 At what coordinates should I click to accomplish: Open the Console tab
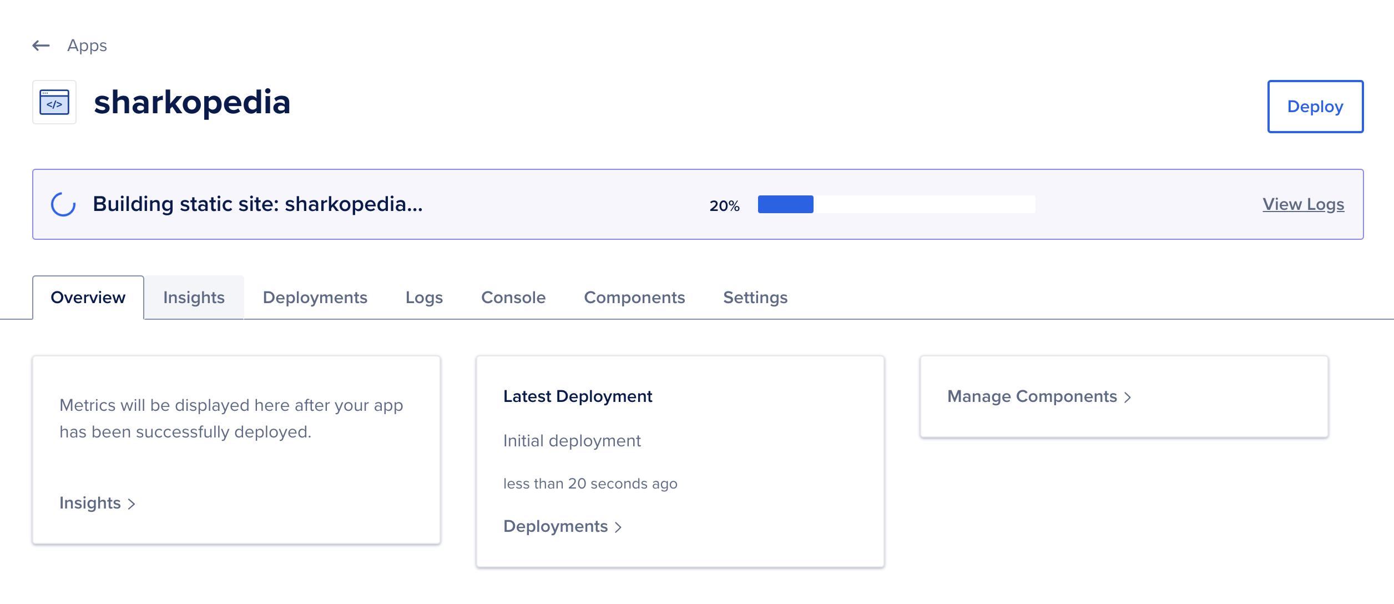[513, 298]
